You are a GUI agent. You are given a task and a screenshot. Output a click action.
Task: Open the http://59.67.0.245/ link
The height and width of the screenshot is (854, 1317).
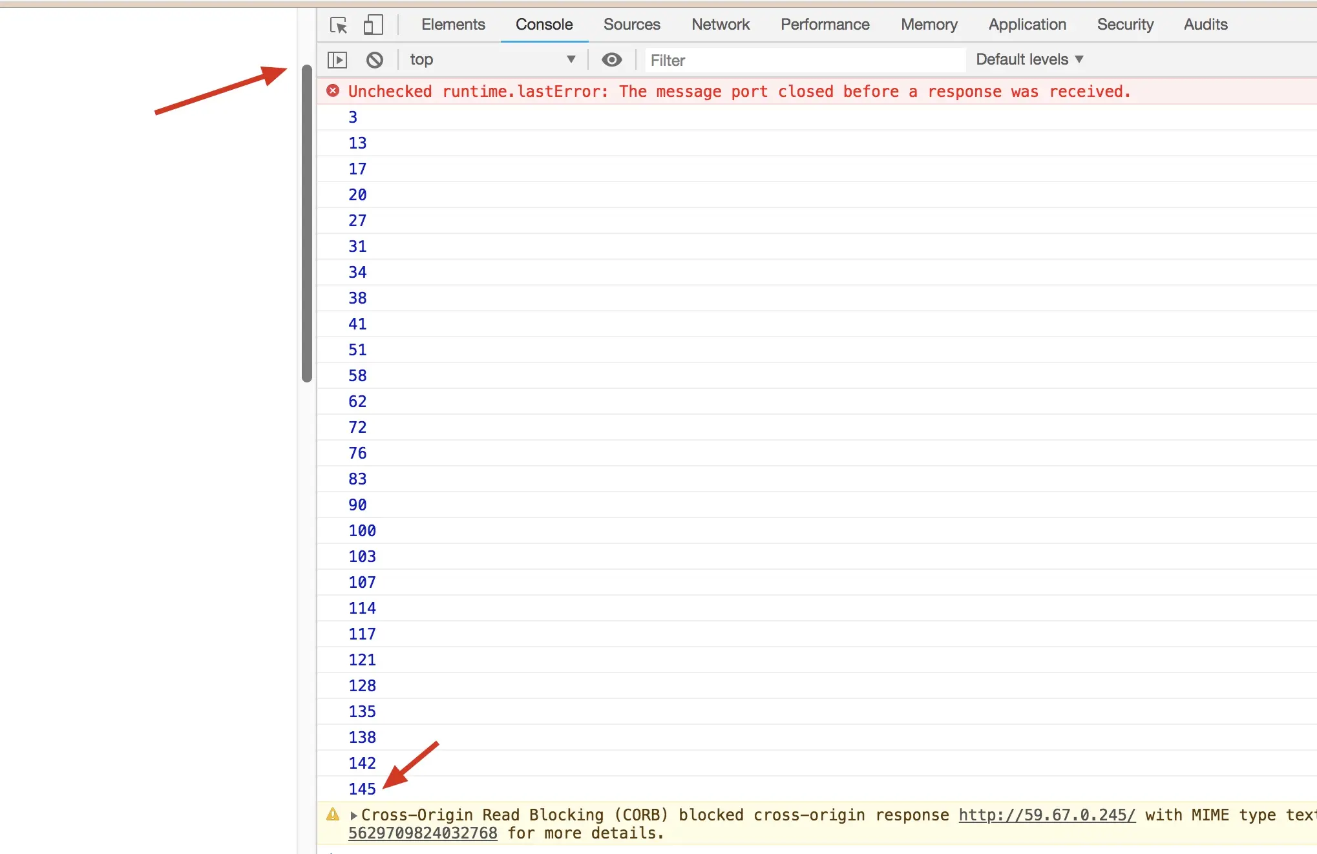pos(1046,815)
